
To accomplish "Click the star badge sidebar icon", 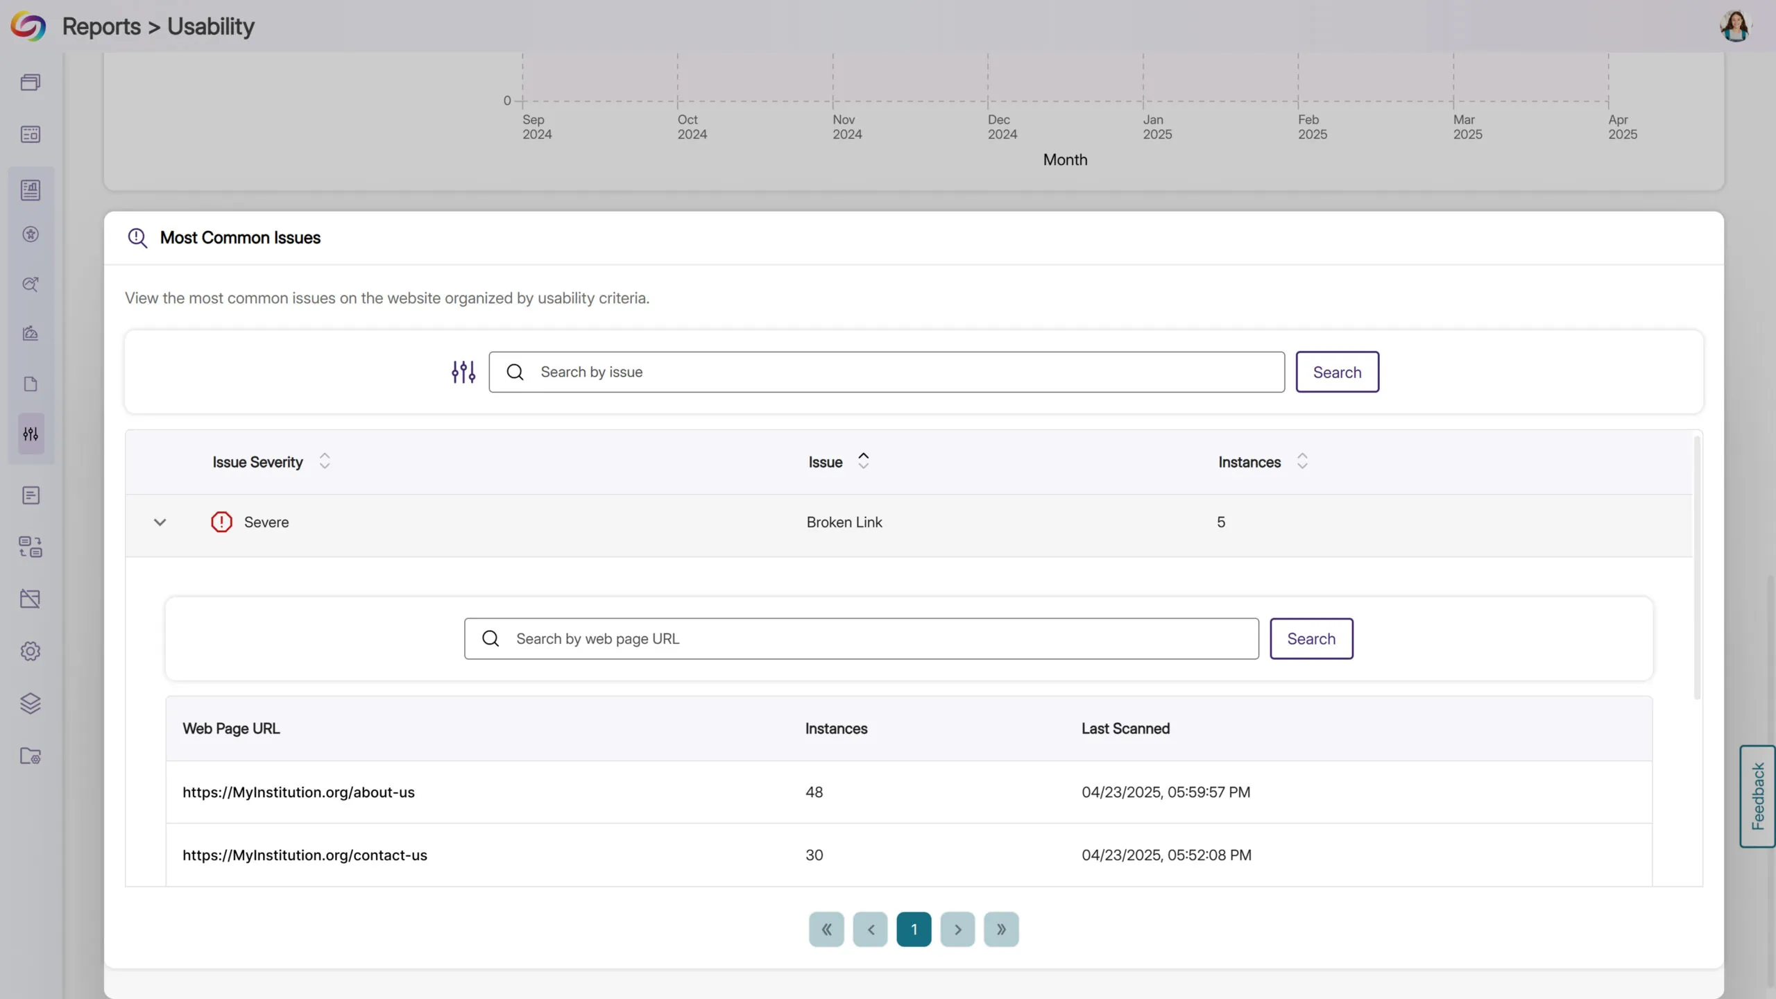I will click(31, 234).
